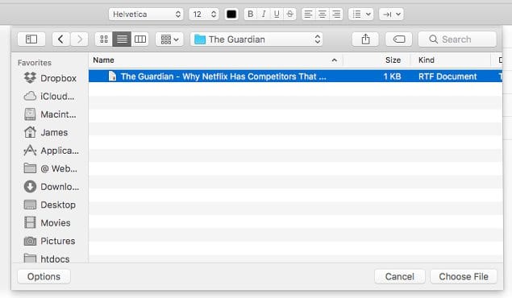The height and width of the screenshot is (298, 512).
Task: Click the Edit Tags button
Action: point(398,39)
